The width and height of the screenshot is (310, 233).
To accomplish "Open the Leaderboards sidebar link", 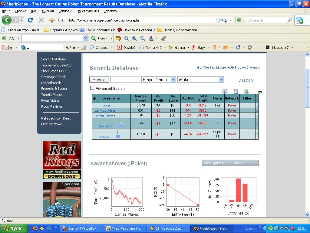I will coord(51,83).
